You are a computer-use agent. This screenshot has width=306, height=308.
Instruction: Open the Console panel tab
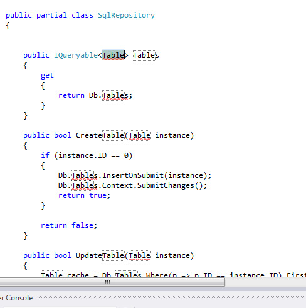tap(16, 298)
